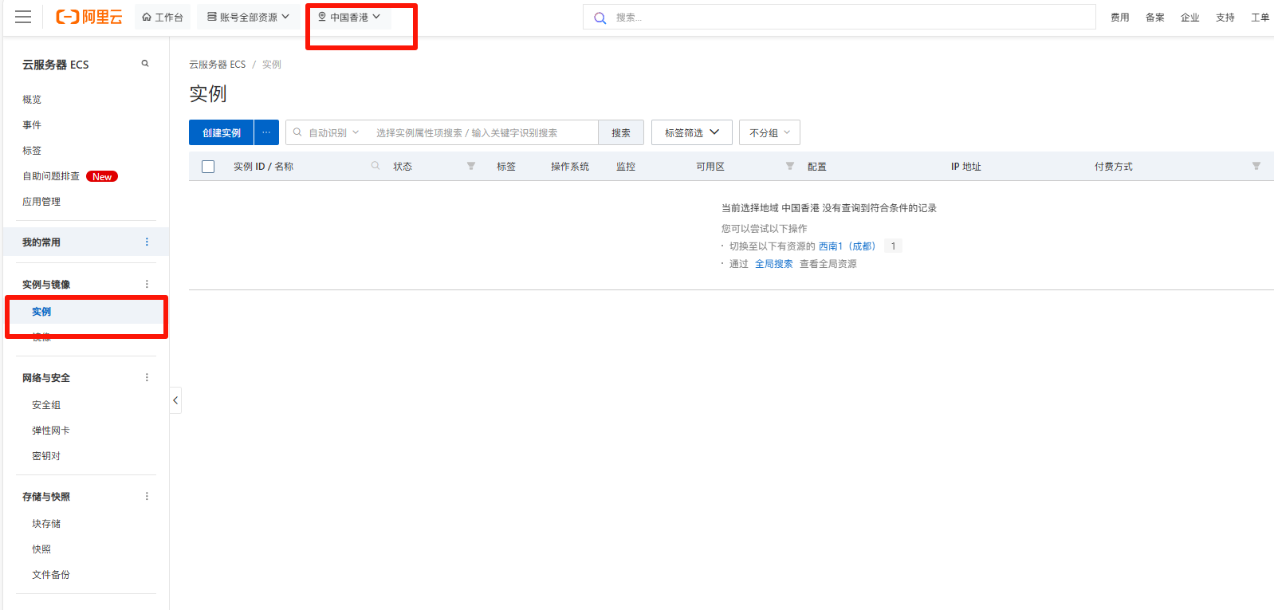Open 安全组 in the sidebar
Image resolution: width=1274 pixels, height=610 pixels.
[46, 405]
